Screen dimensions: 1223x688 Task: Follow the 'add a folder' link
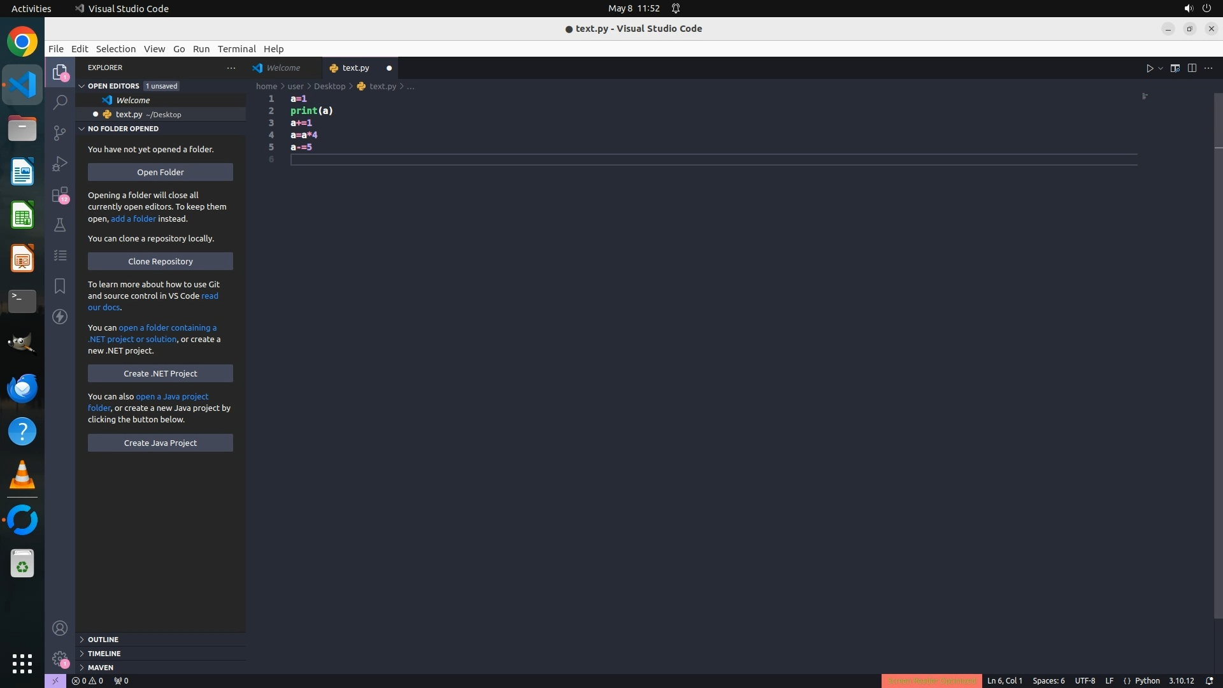133,219
